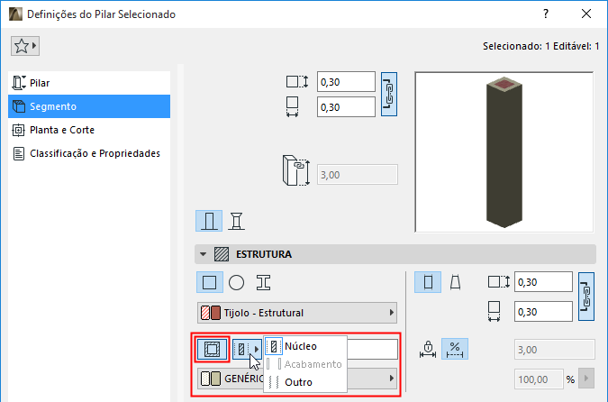Choose rectangular cross-section shape
Screen dimensions: 608x402
210,282
